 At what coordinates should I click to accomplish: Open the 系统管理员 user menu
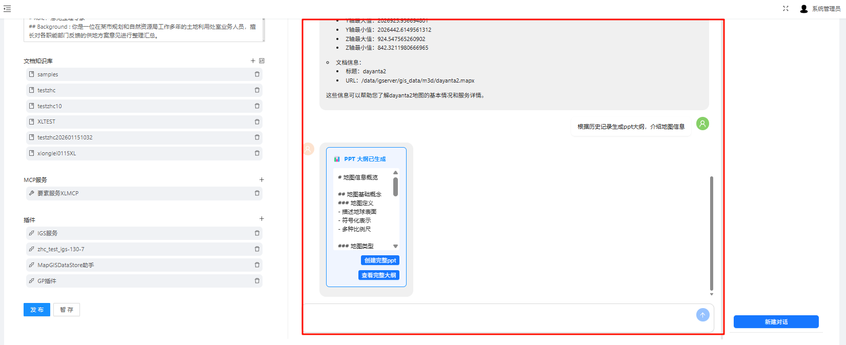coord(820,9)
